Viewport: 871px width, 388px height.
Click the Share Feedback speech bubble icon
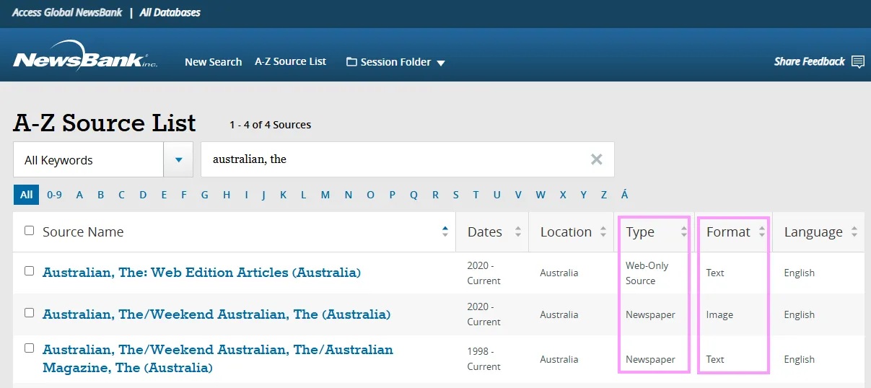pyautogui.click(x=857, y=62)
